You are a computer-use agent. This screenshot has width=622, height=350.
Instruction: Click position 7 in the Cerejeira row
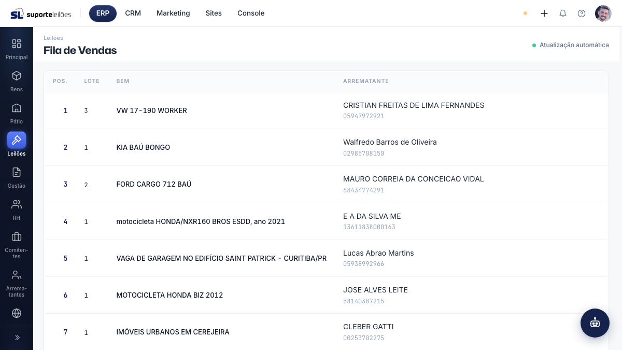tap(65, 332)
